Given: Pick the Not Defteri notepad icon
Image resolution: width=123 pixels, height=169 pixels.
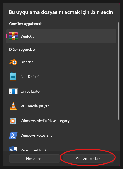Looking at the screenshot, I should click(x=13, y=77).
